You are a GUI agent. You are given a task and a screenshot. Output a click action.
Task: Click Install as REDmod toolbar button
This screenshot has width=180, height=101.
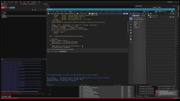(32, 4)
